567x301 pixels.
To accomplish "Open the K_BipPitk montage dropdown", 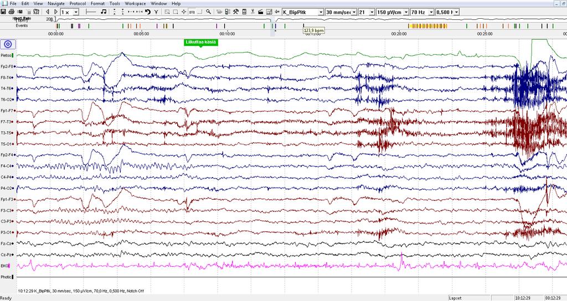I will click(321, 12).
